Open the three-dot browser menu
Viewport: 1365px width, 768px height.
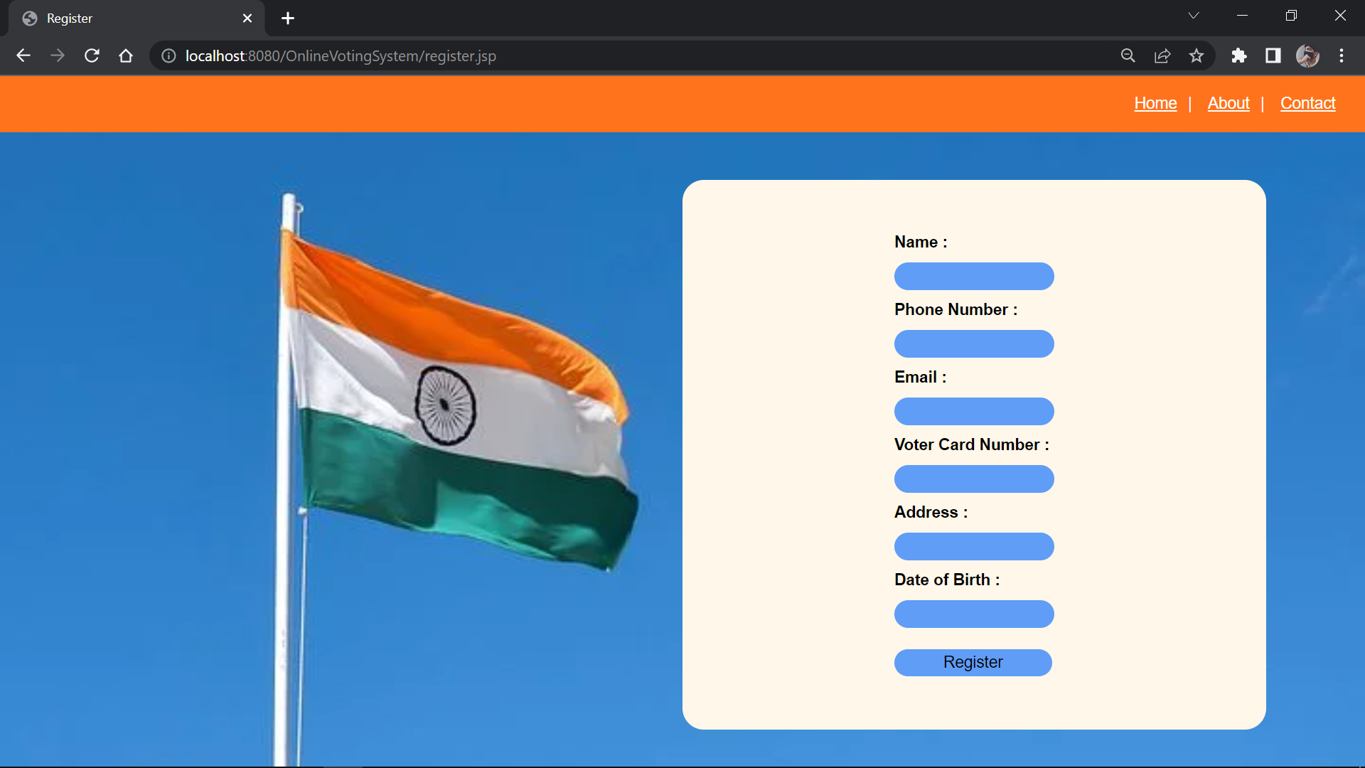(x=1342, y=55)
